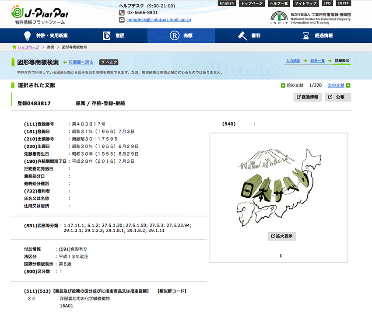Screen dimensions: 372x318
Task: Click the 平成１３年改正 law classification value
Action: (x=74, y=257)
